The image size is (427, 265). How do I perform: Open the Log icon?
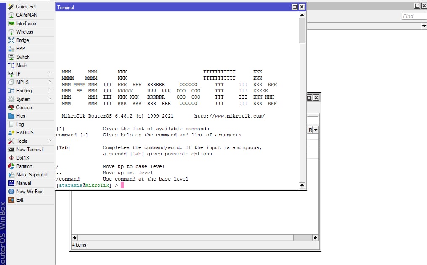click(11, 124)
